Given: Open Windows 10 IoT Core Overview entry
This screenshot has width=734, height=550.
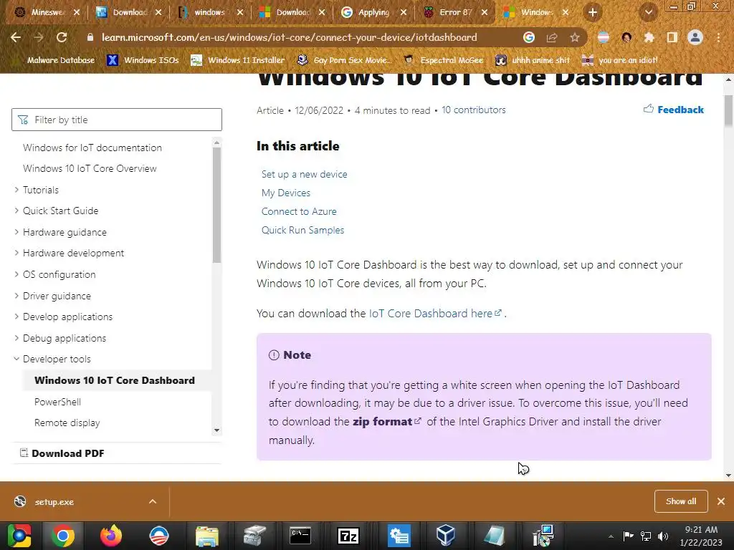Looking at the screenshot, I should click(x=90, y=168).
